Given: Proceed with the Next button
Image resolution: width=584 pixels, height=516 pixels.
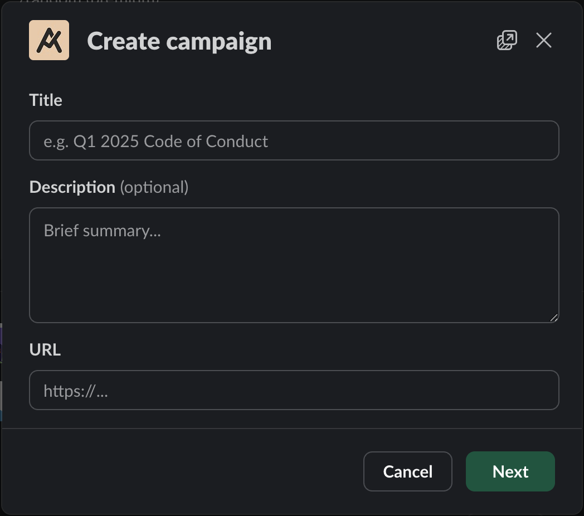Looking at the screenshot, I should (510, 471).
